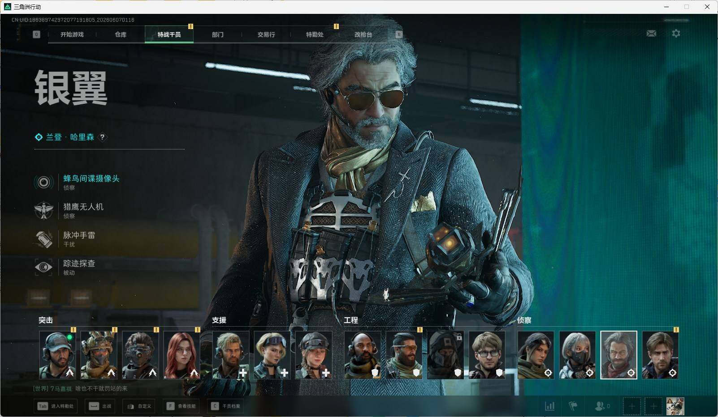The width and height of the screenshot is (718, 417).
Task: Select the 特战干员 tab
Action: (169, 34)
